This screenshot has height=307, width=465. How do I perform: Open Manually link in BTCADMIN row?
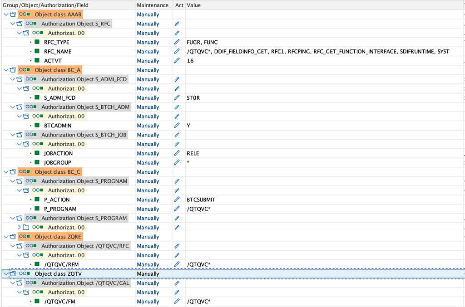point(148,126)
